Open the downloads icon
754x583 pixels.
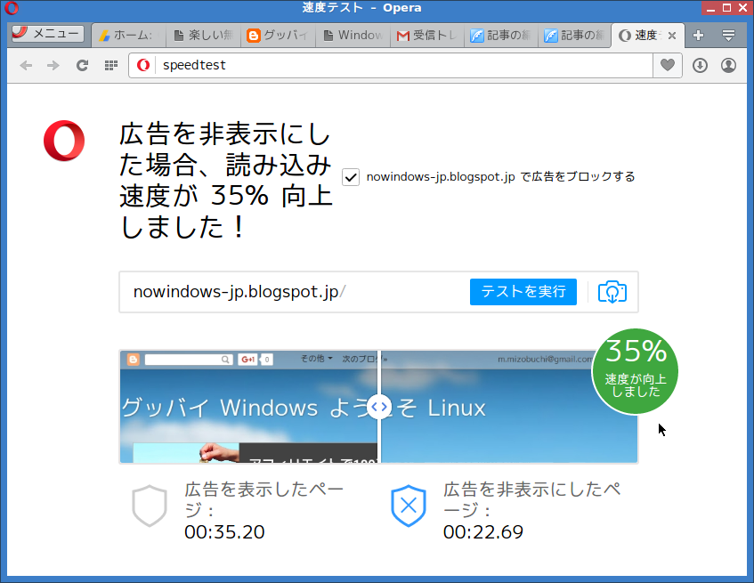(700, 65)
